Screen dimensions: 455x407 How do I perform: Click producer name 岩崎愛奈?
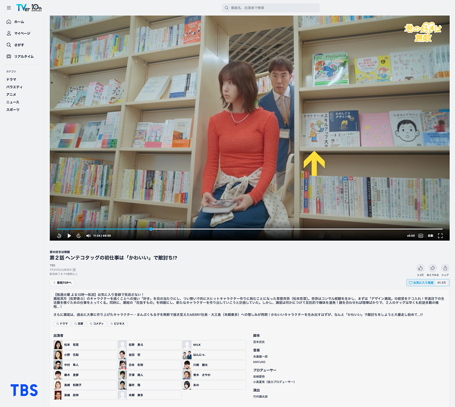coord(259,376)
